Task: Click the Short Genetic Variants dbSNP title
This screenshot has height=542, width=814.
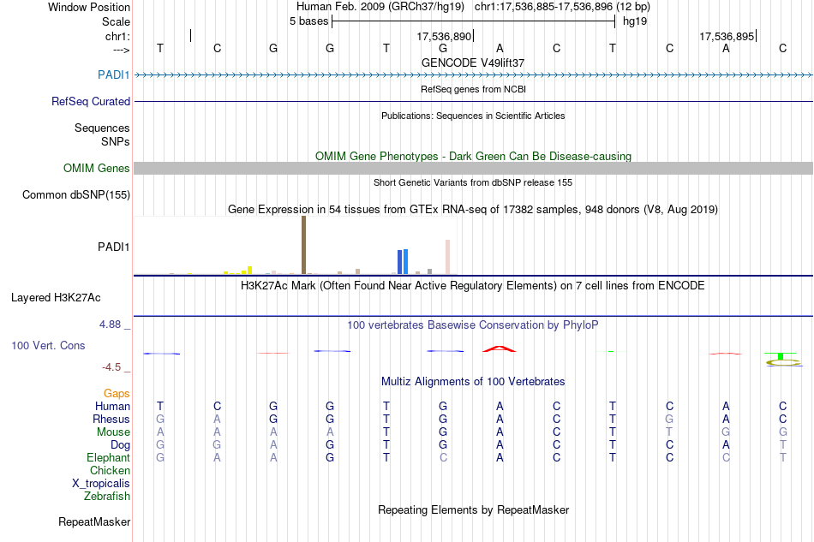Action: pos(472,182)
